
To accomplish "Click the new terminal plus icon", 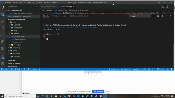I will 154,16.
